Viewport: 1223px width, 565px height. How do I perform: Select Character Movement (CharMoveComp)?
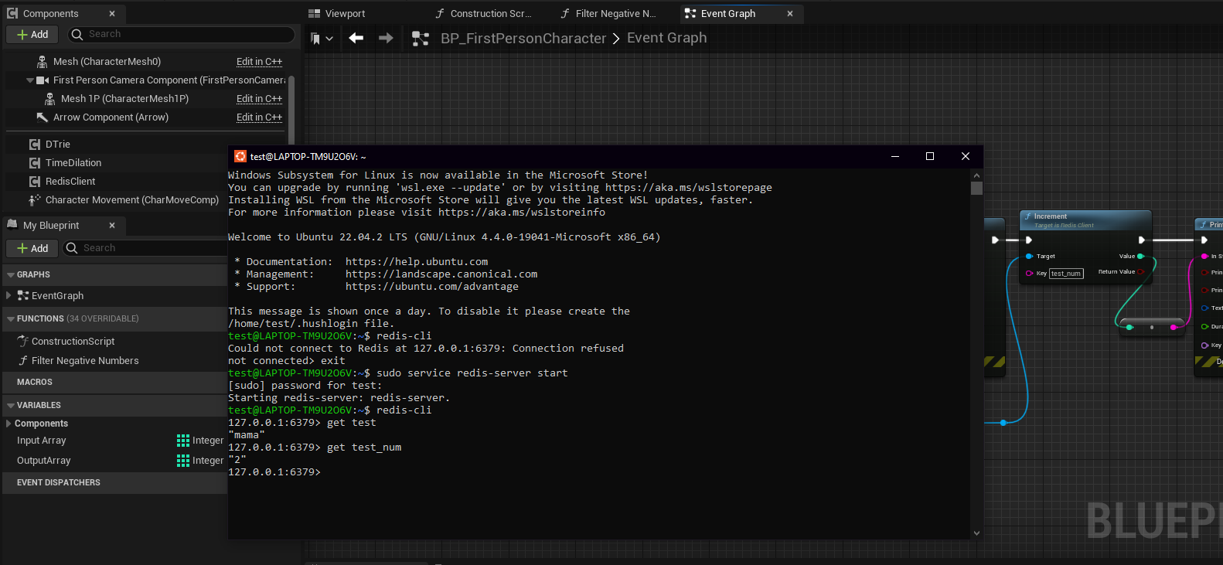(132, 200)
